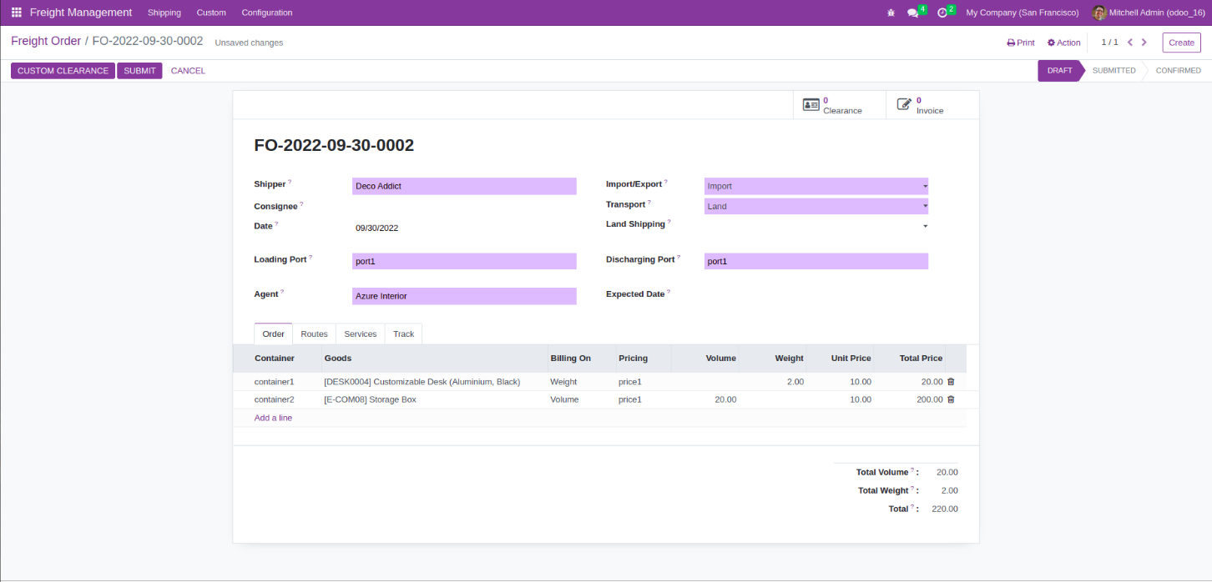Click the Consignee input field
Image resolution: width=1212 pixels, height=582 pixels.
coord(464,207)
